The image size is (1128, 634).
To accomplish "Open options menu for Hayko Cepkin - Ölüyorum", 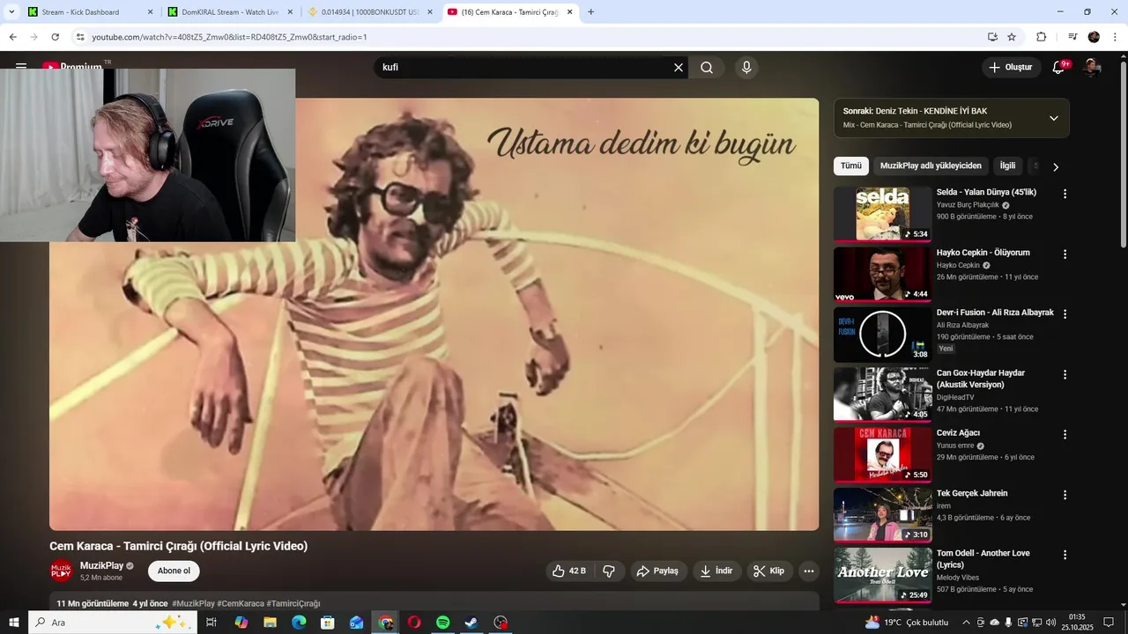I will [1065, 254].
